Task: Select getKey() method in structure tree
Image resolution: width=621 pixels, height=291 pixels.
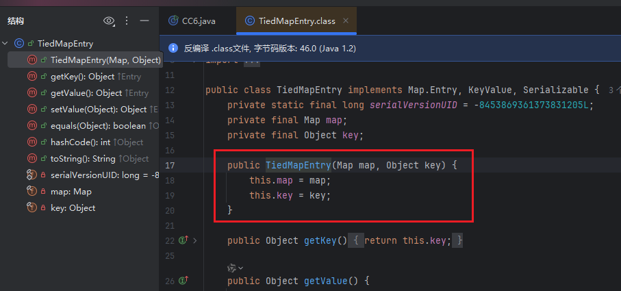Action: [x=82, y=77]
